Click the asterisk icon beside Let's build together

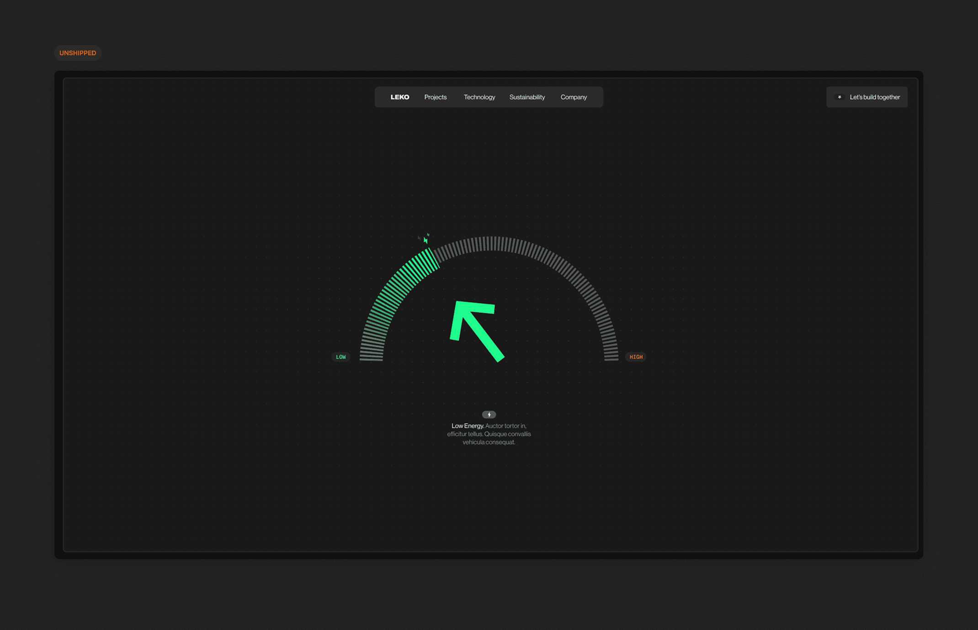point(839,97)
